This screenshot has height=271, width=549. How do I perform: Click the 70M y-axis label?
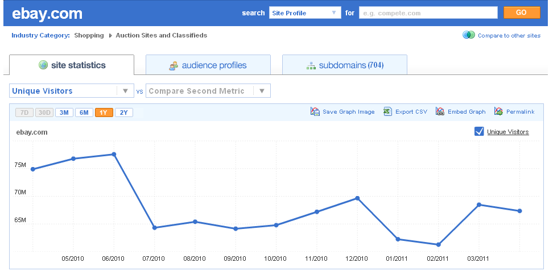pyautogui.click(x=20, y=193)
